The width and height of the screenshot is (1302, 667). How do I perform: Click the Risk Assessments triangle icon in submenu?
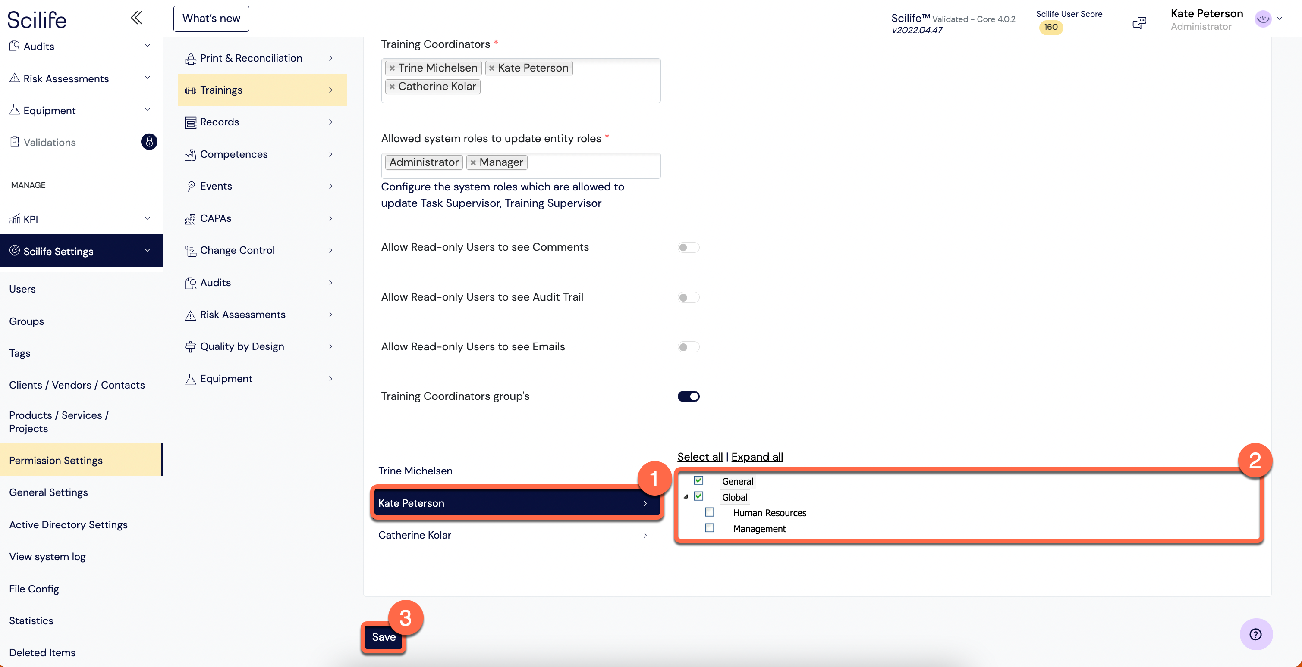[x=191, y=315]
